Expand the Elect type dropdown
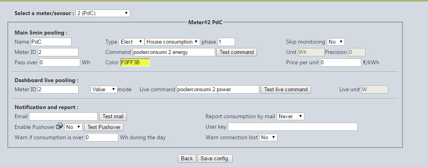This screenshot has height=167, width=428. click(131, 42)
